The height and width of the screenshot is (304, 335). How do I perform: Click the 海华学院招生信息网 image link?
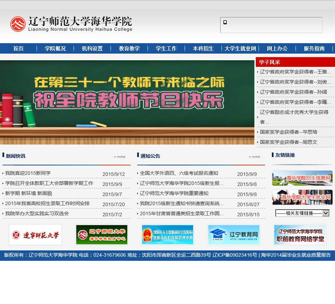click(x=302, y=178)
